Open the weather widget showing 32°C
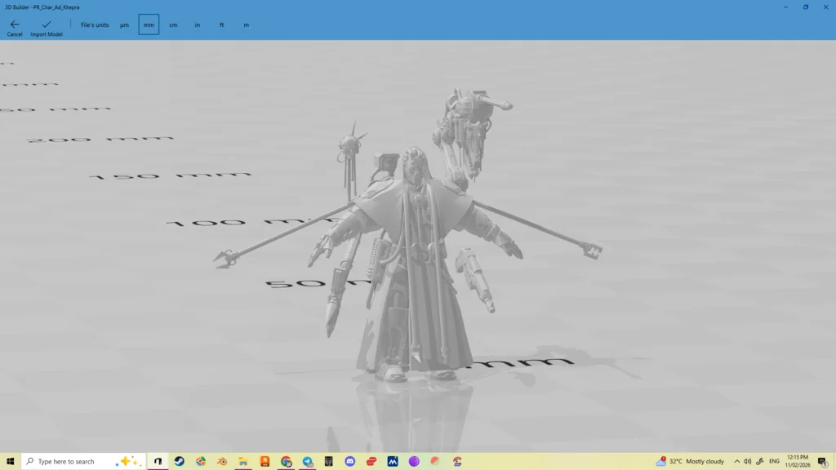The image size is (836, 470). click(690, 461)
